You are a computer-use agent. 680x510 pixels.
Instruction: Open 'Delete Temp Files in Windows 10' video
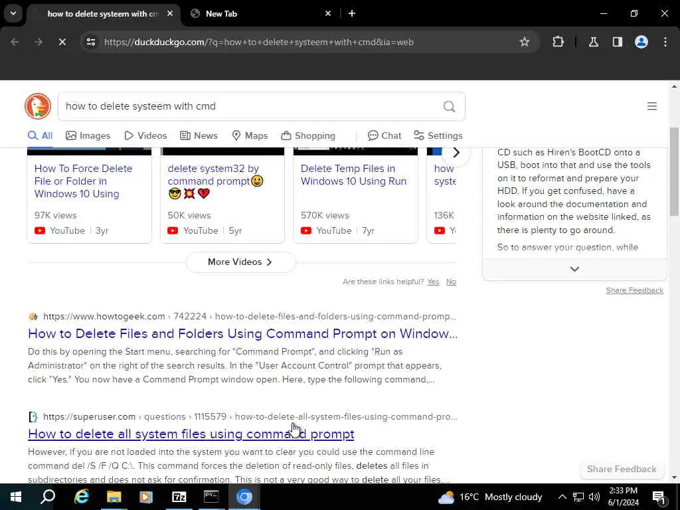pyautogui.click(x=353, y=175)
